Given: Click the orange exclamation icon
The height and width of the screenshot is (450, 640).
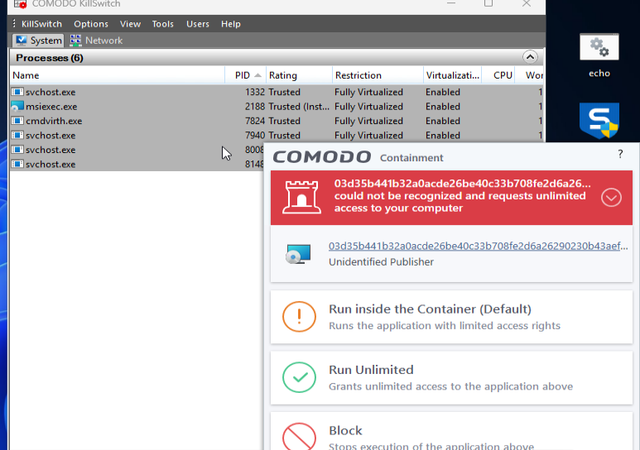Looking at the screenshot, I should coord(299,317).
